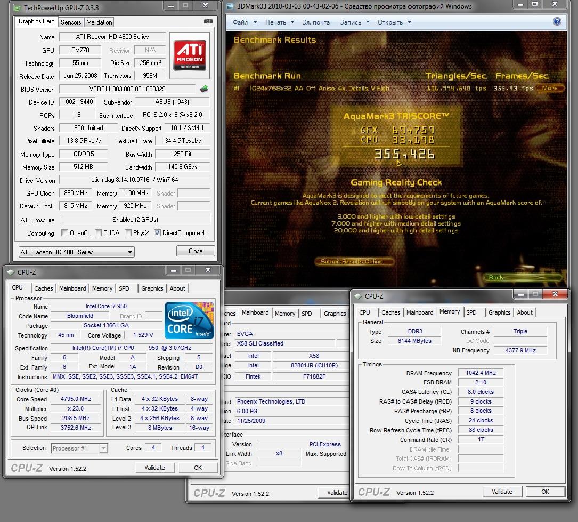Click Validate in the CPU-Z mainboard window
578x522 pixels.
(x=335, y=493)
